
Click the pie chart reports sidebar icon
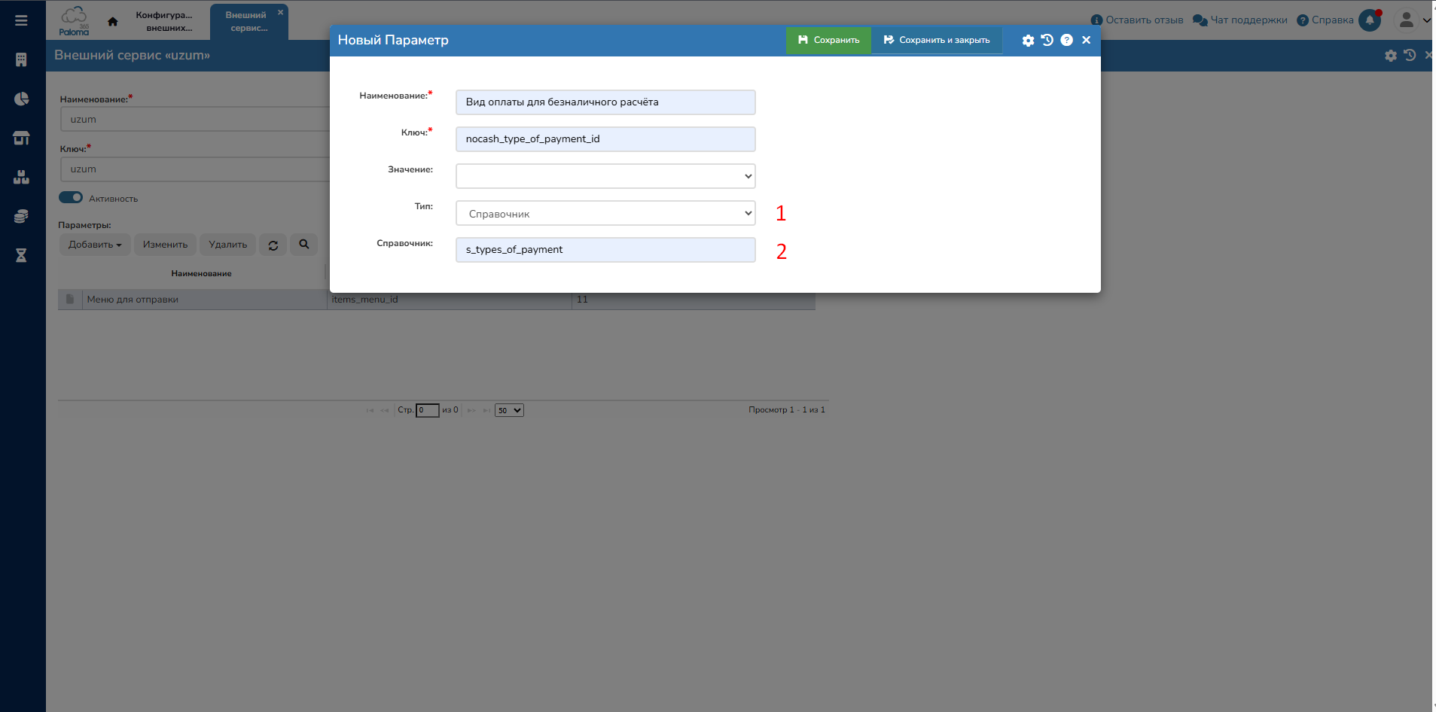(21, 99)
